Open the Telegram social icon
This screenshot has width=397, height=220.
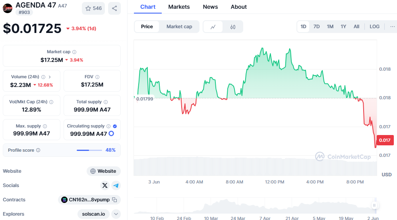116,185
